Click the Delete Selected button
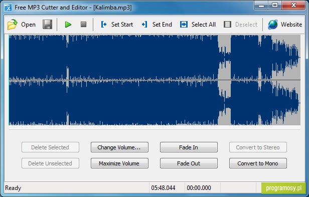This screenshot has height=197, width=309. click(x=50, y=147)
